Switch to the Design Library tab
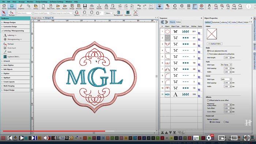 click(37, 18)
